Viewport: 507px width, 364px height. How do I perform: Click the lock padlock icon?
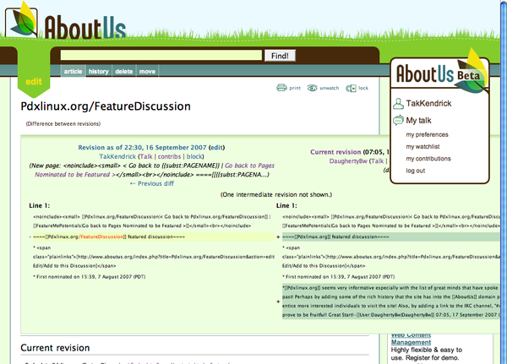[x=351, y=87]
